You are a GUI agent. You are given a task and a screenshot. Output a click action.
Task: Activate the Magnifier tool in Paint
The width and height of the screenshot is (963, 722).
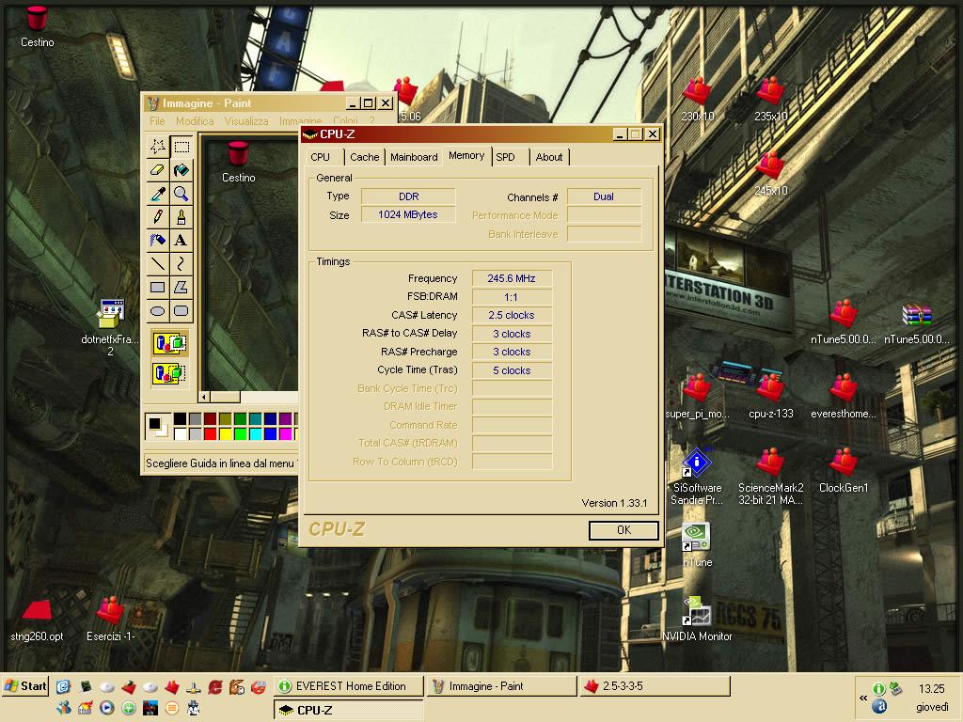click(182, 194)
